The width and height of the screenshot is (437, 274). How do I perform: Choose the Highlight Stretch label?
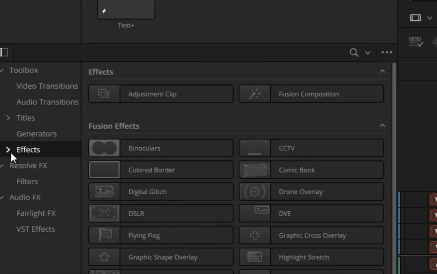(304, 257)
